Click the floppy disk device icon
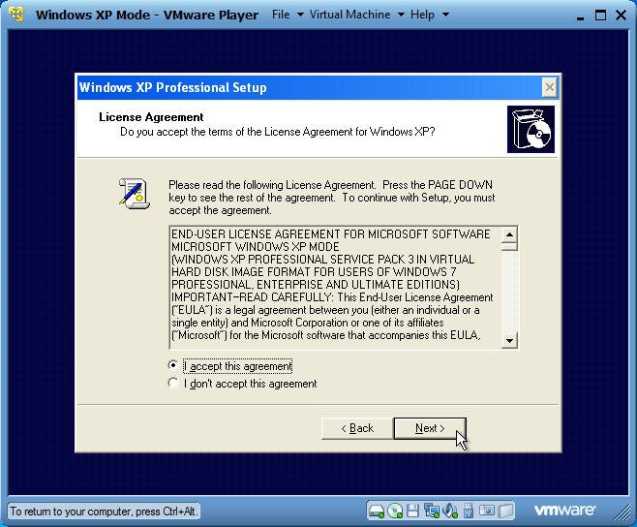The height and width of the screenshot is (527, 637). click(413, 511)
